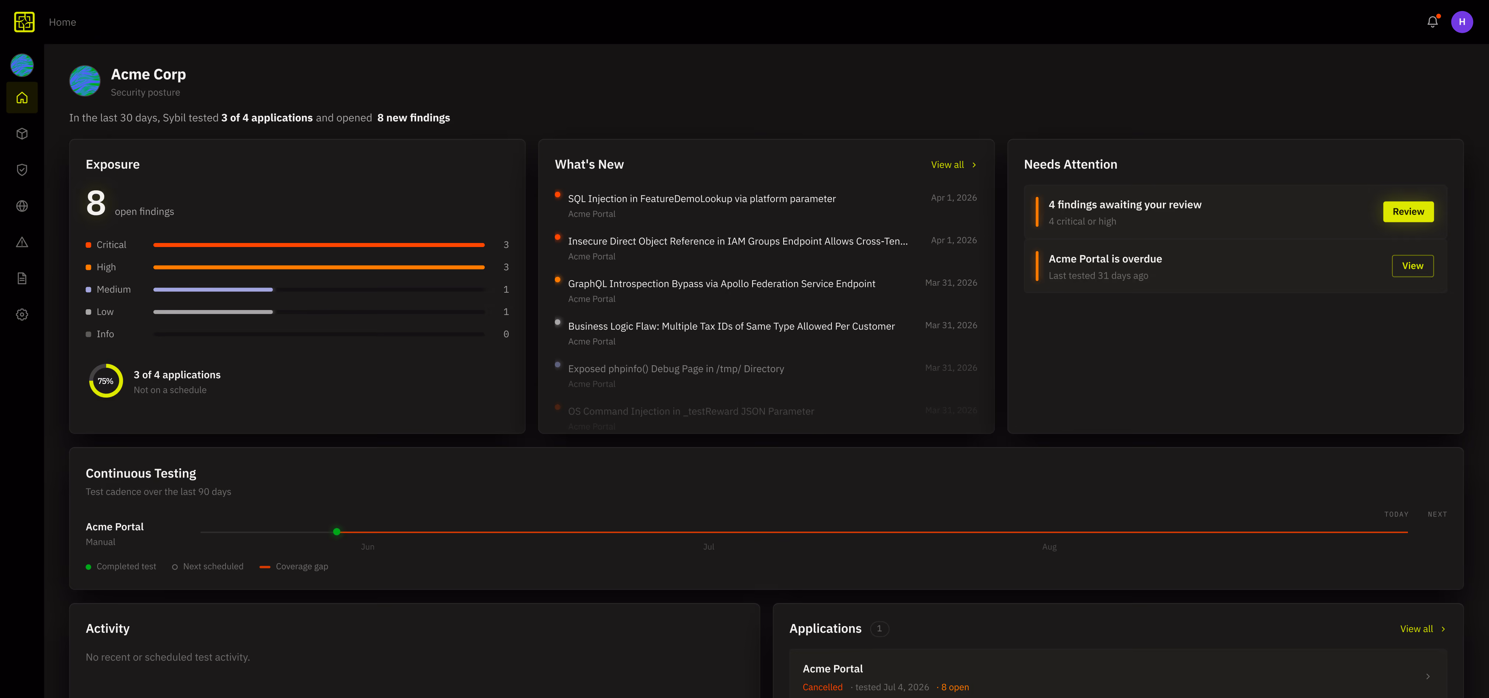Open the document reports icon in sidebar
1489x698 pixels.
click(22, 278)
